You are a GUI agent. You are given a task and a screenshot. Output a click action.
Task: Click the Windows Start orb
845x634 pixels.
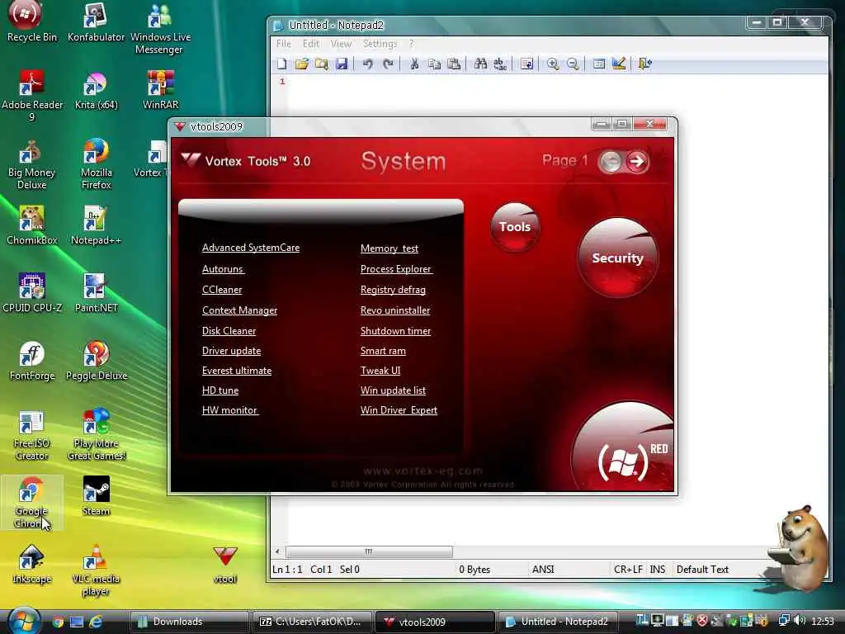pyautogui.click(x=24, y=620)
